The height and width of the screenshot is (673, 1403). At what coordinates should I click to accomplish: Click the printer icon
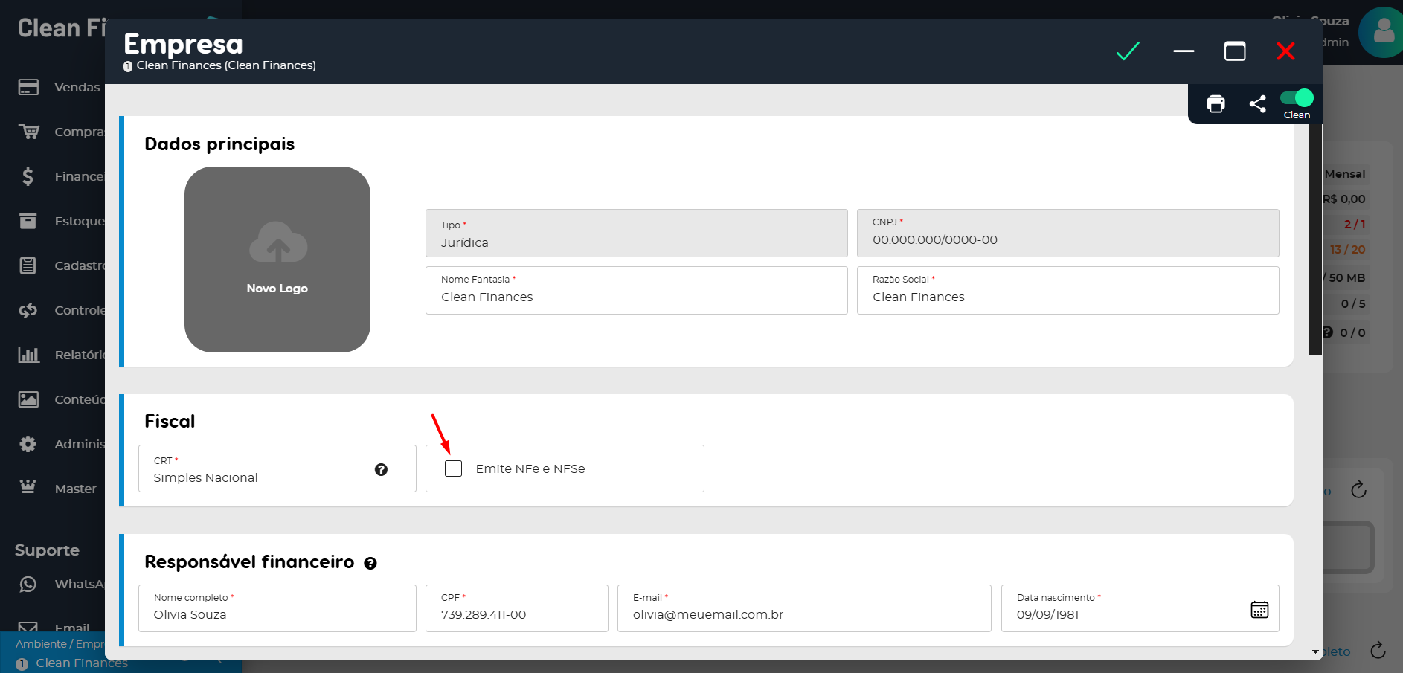tap(1216, 104)
